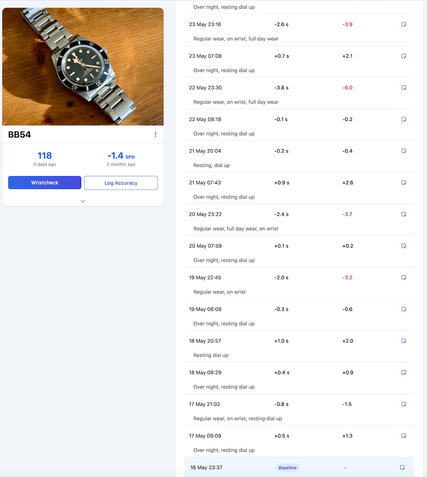Open note icon for 17 May 09:09 entry
This screenshot has height=477, width=427.
(x=404, y=436)
